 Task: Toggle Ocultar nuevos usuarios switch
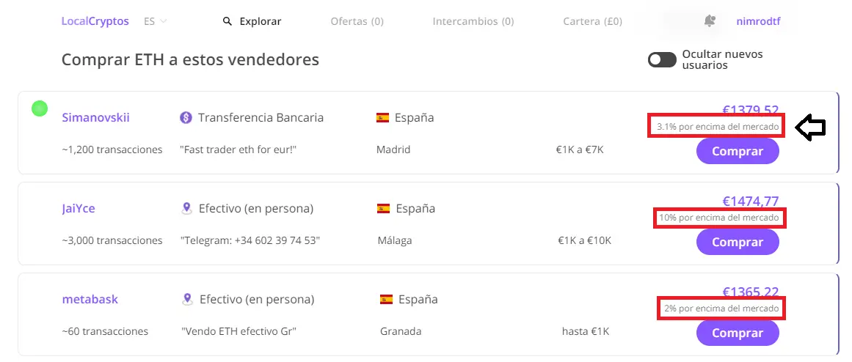662,60
